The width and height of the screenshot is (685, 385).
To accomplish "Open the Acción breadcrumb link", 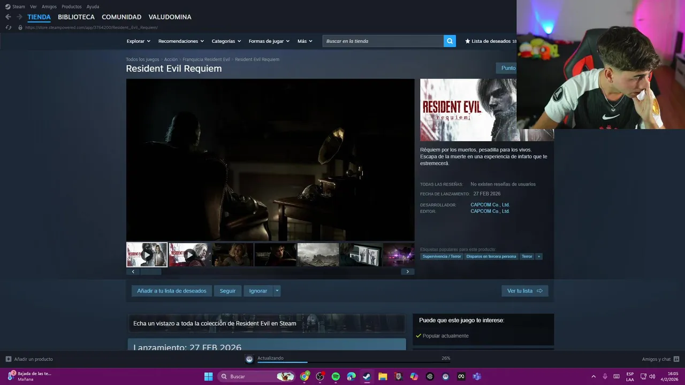I will click(171, 59).
